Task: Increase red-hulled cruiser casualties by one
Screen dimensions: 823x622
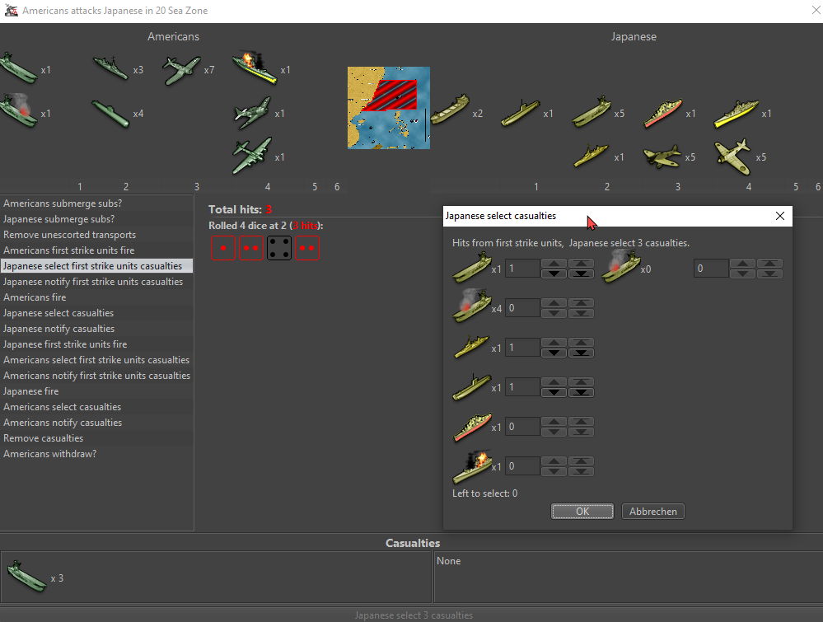Action: (555, 421)
